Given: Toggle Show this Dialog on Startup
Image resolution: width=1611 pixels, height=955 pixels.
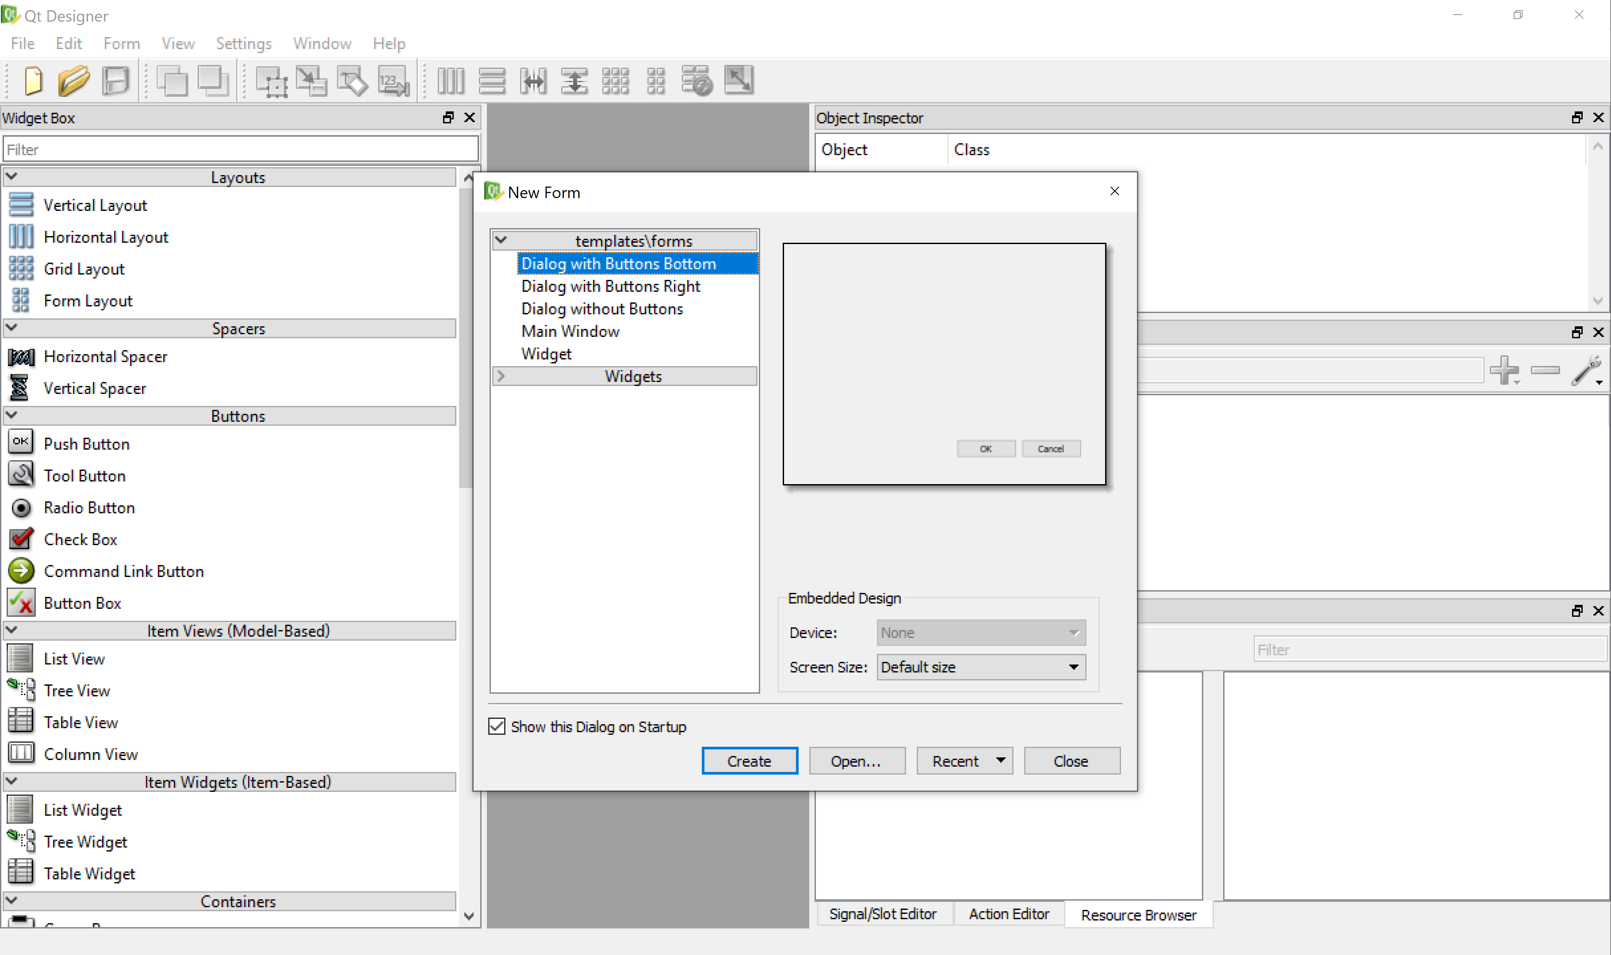Looking at the screenshot, I should click(497, 726).
